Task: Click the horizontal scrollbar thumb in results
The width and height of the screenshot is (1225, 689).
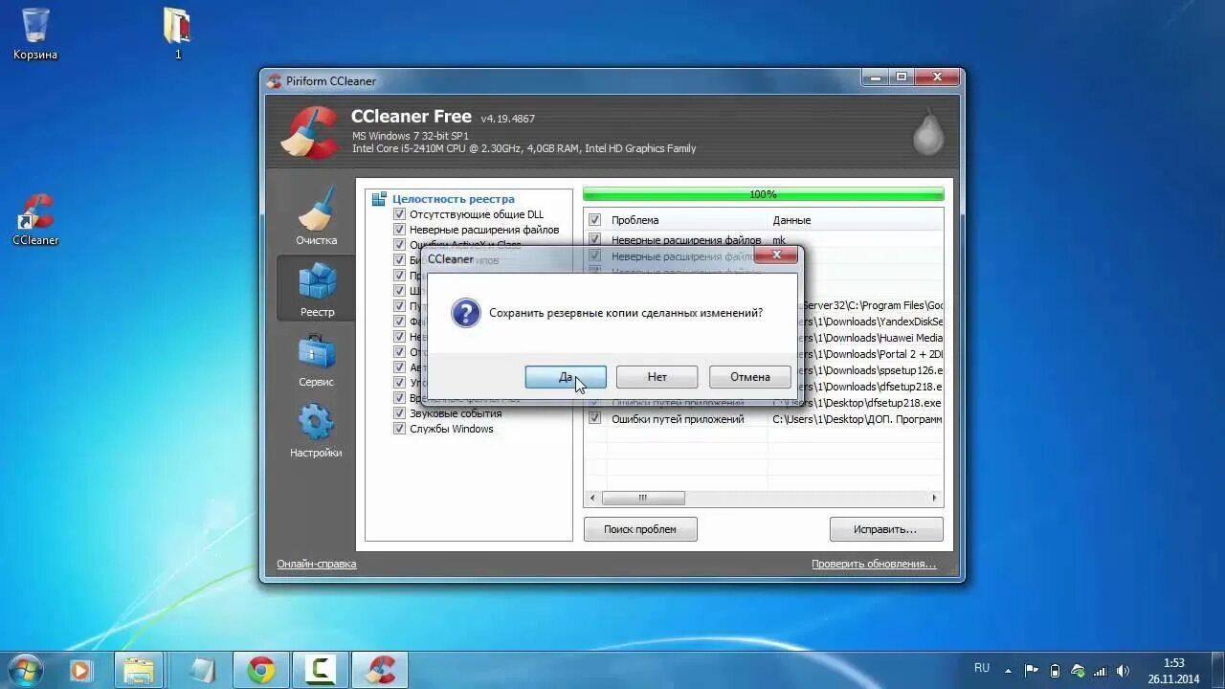Action: point(642,498)
